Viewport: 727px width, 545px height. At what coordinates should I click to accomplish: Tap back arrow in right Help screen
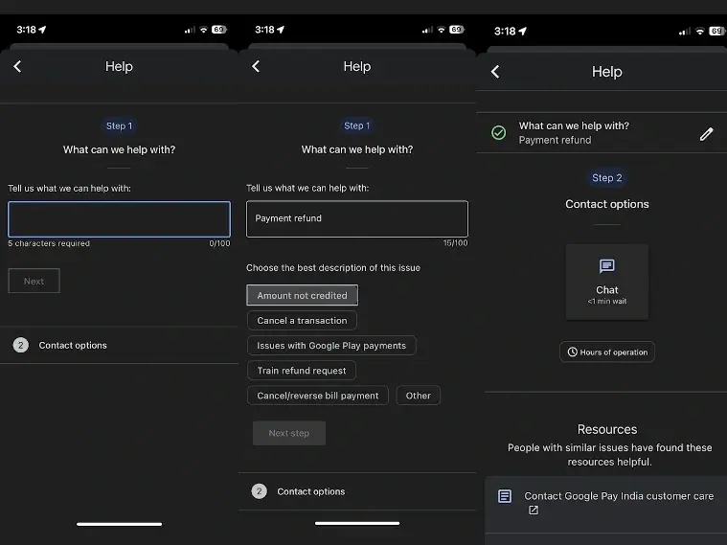tap(495, 72)
